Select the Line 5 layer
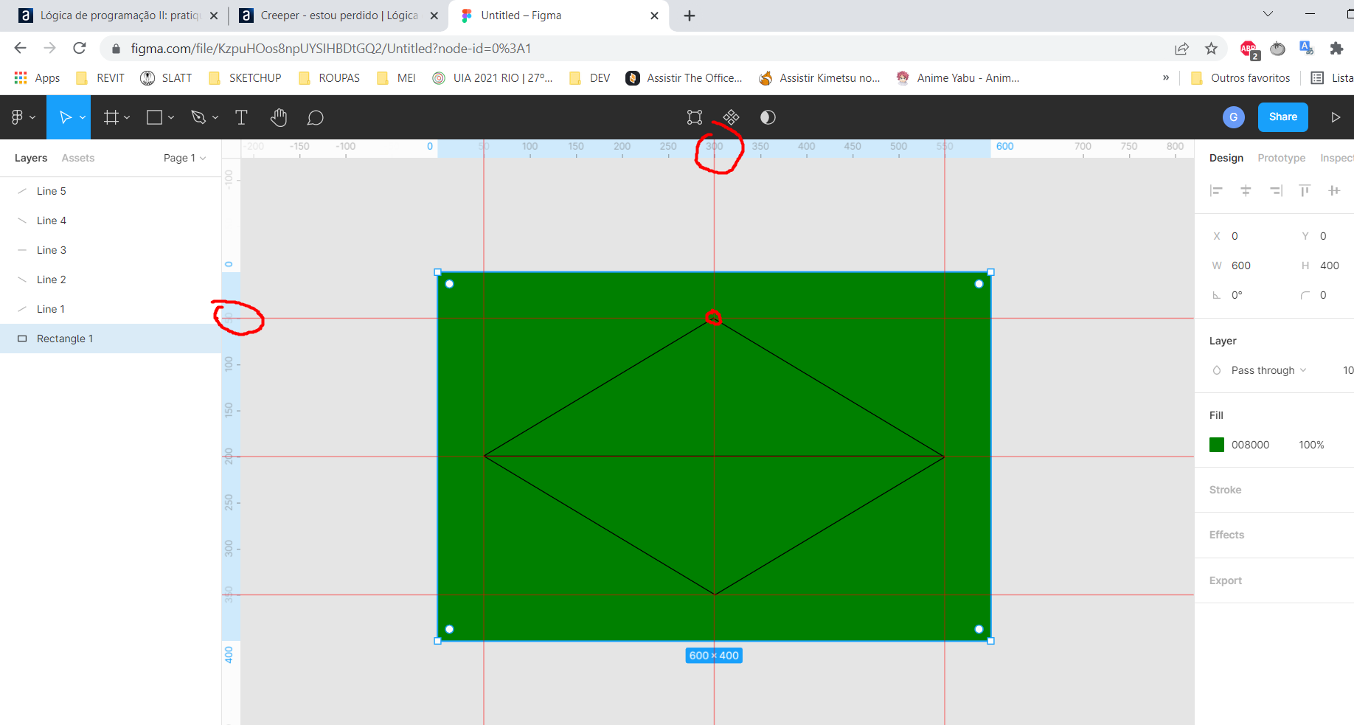This screenshot has height=725, width=1354. [111, 191]
